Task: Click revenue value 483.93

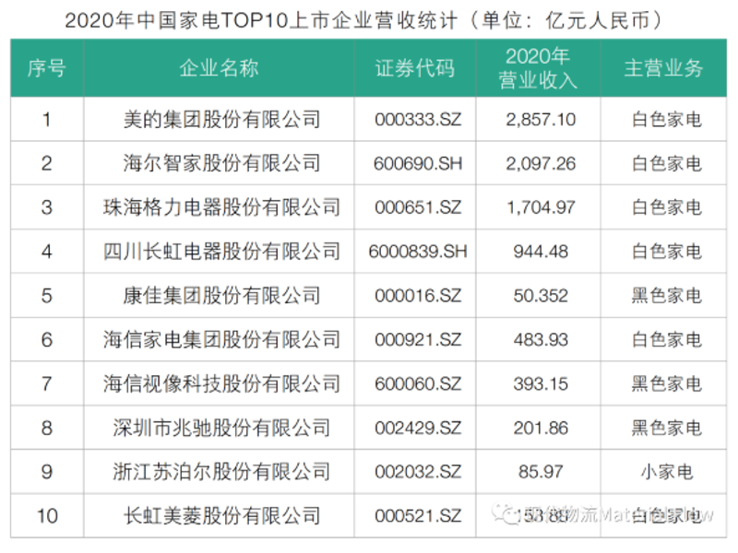Action: tap(541, 339)
